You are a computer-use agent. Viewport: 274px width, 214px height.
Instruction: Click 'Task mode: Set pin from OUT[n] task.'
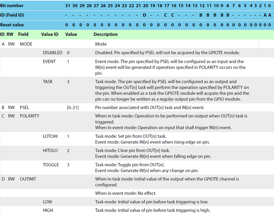(x=131, y=136)
